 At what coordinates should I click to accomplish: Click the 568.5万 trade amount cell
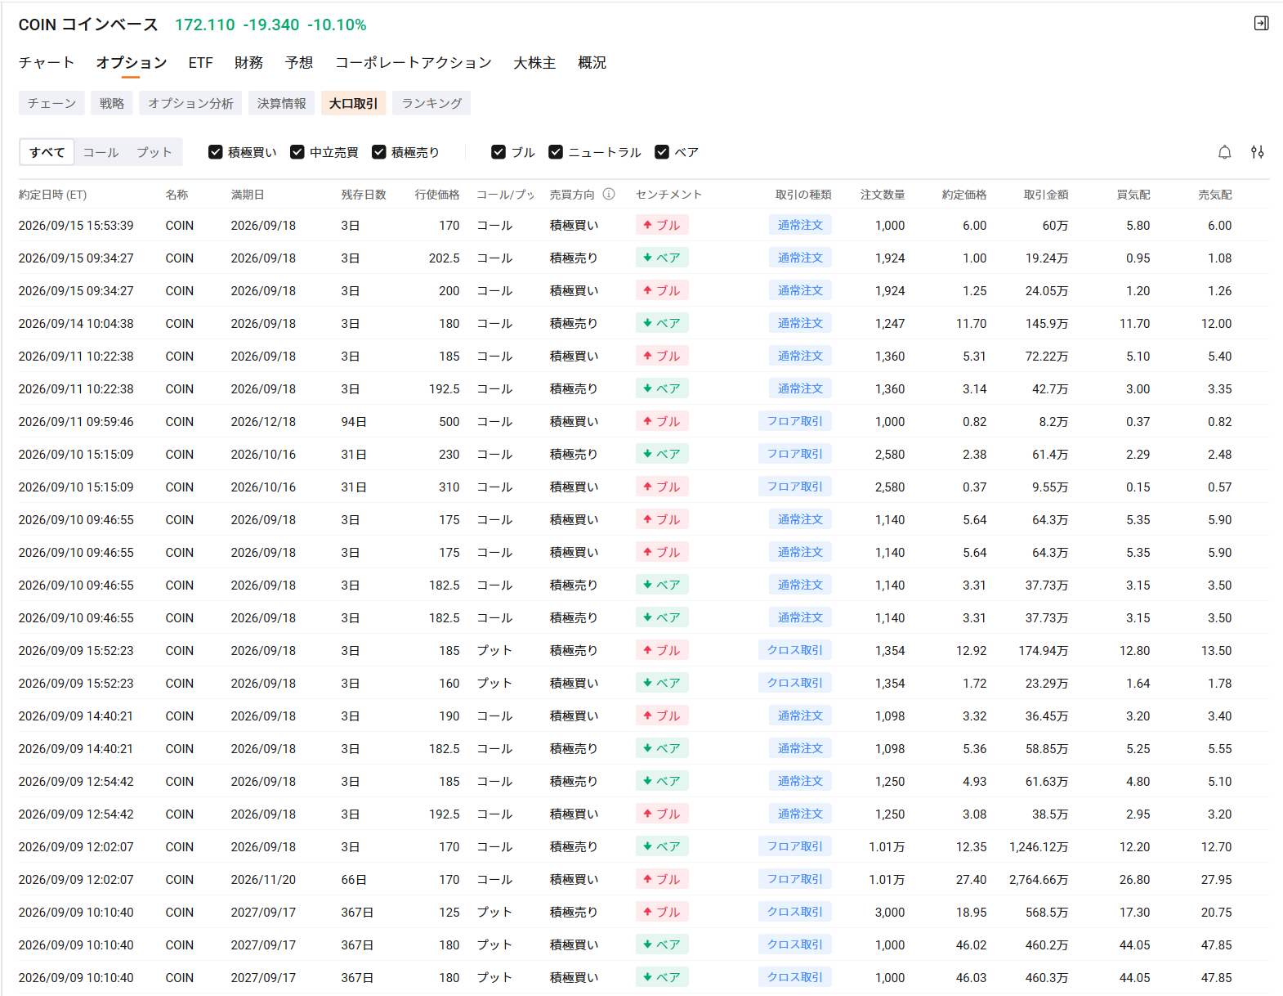(1047, 912)
